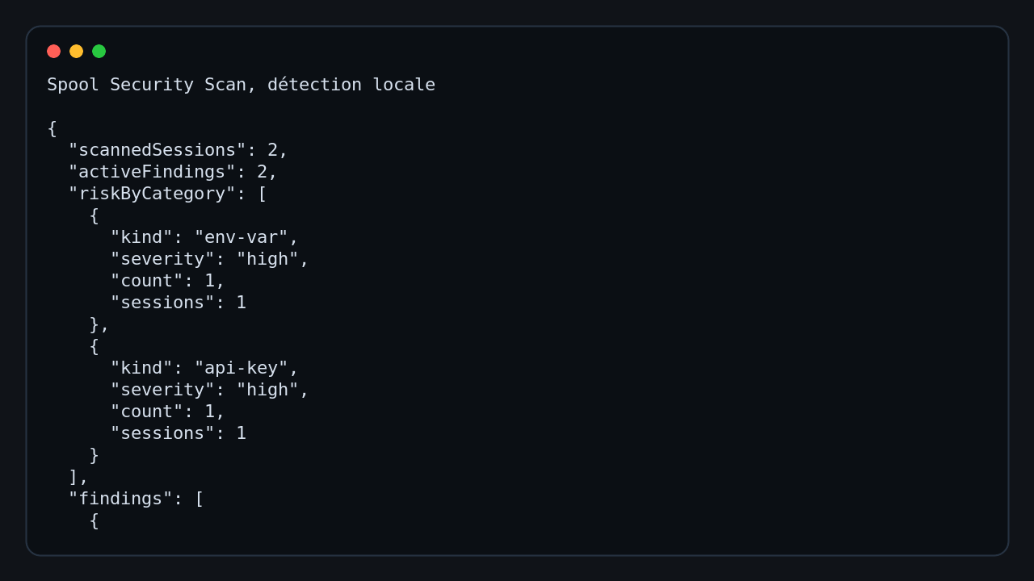Viewport: 1034px width, 581px height.
Task: Click the "scannedSessions" key
Action: [157, 150]
